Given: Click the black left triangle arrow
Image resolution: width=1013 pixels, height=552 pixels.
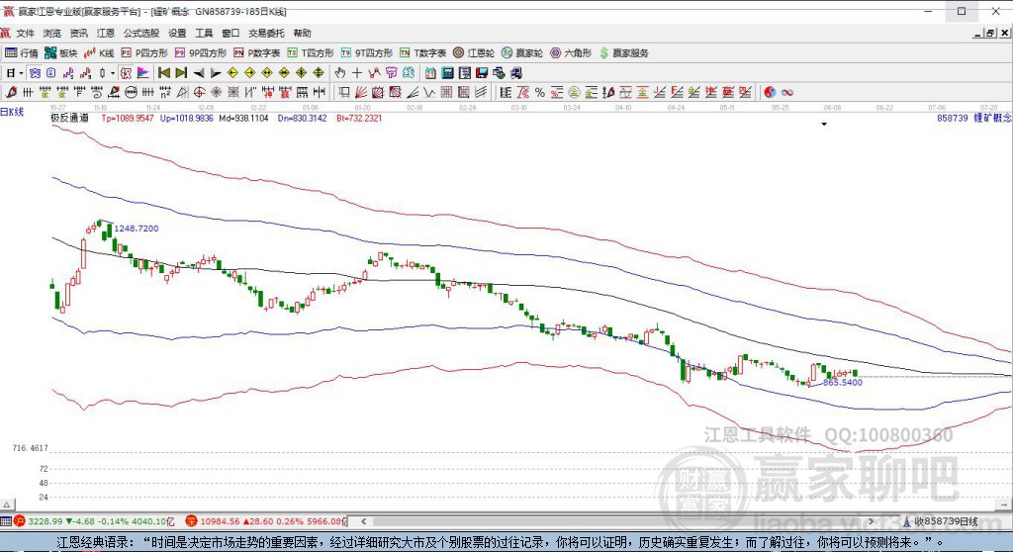Looking at the screenshot, I should pos(199,73).
